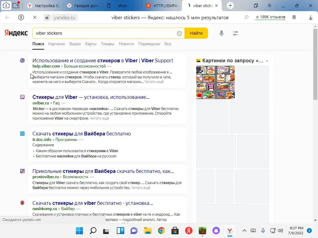
Task: Stop page loading with X icon
Action: pyautogui.click(x=35, y=18)
